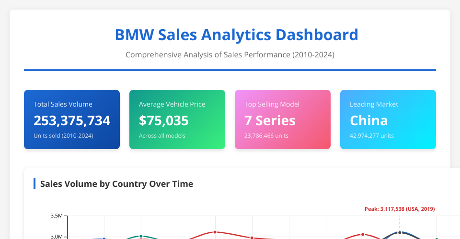460x239 pixels.
Task: Click the dark peak data point under annotation
Action: 400,232
